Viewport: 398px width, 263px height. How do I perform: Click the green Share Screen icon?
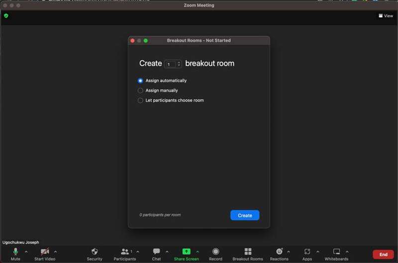(186, 252)
